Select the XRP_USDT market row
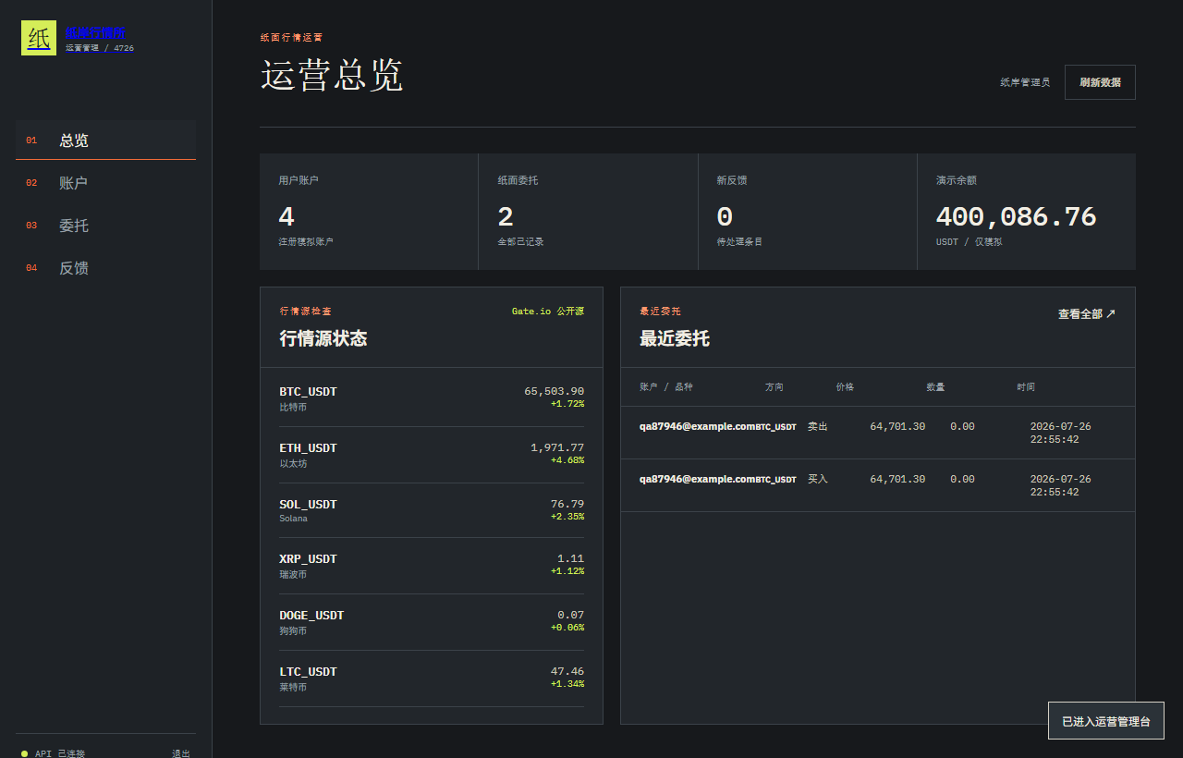The height and width of the screenshot is (758, 1183). pos(432,566)
